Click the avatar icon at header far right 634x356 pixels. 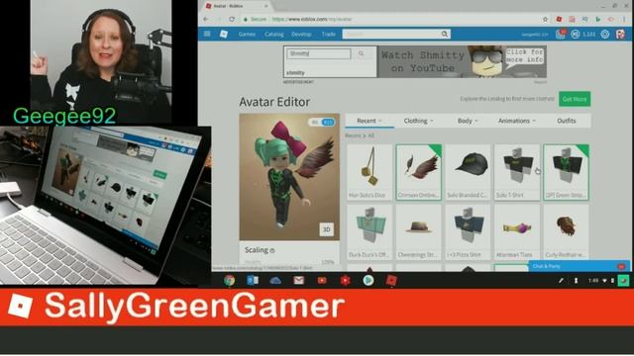621,35
